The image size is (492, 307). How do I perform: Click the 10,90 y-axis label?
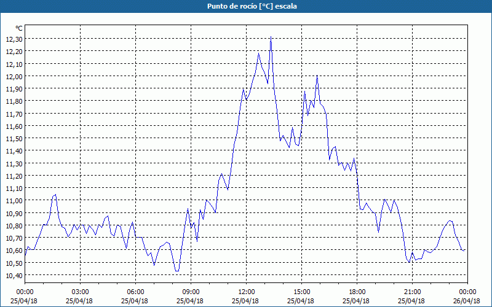(14, 213)
